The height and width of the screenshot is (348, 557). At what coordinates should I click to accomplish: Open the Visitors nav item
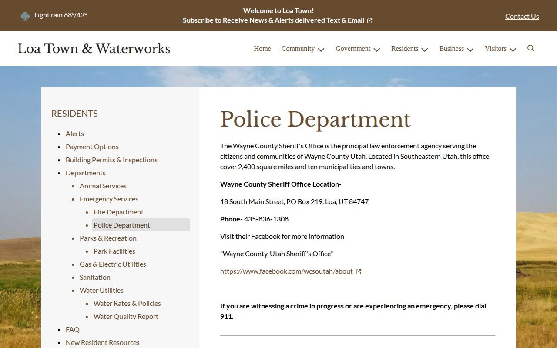(496, 49)
